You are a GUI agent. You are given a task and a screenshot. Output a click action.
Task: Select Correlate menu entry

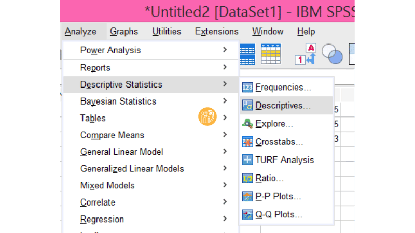coord(151,202)
